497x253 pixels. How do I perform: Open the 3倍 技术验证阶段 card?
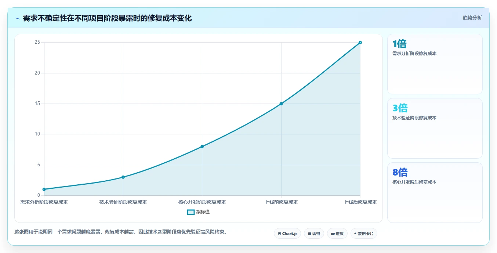pos(435,128)
